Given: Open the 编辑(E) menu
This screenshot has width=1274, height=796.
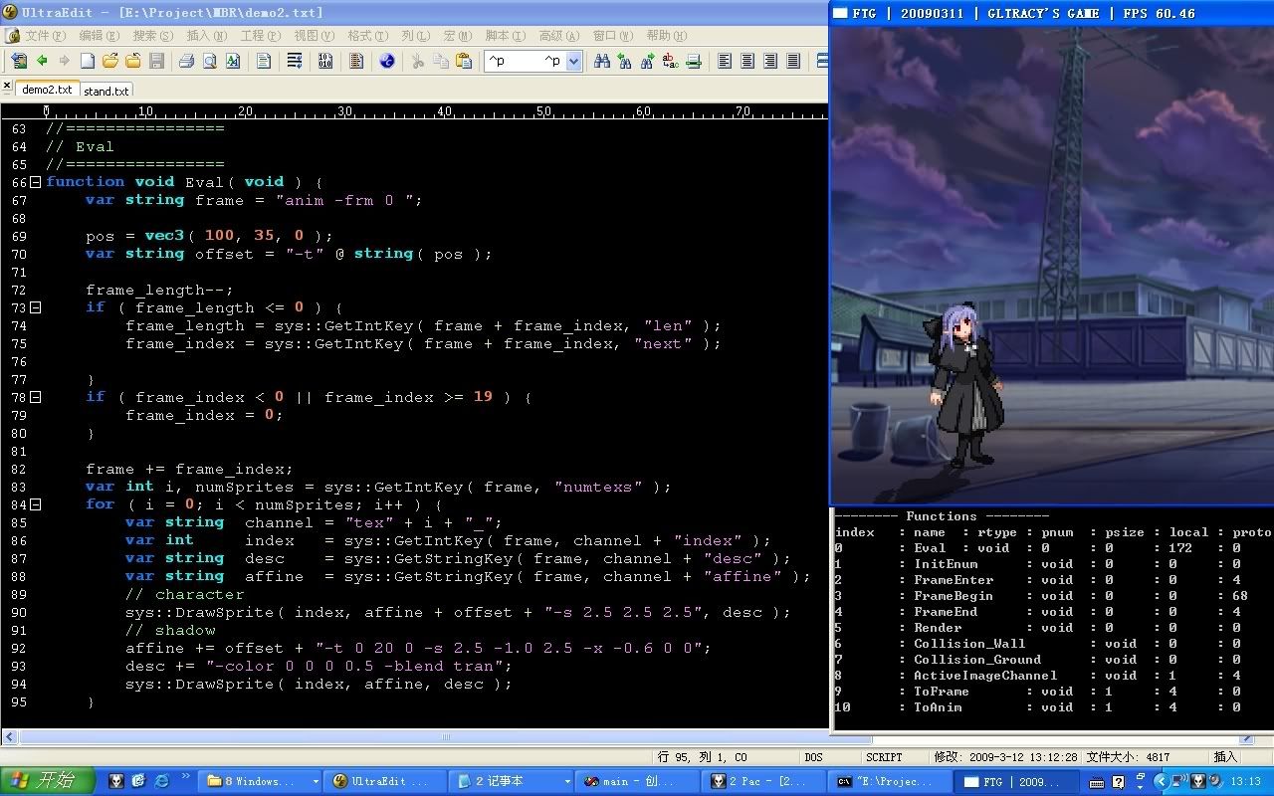Looking at the screenshot, I should [x=99, y=36].
